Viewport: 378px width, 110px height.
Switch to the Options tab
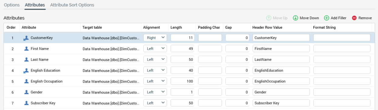click(12, 5)
